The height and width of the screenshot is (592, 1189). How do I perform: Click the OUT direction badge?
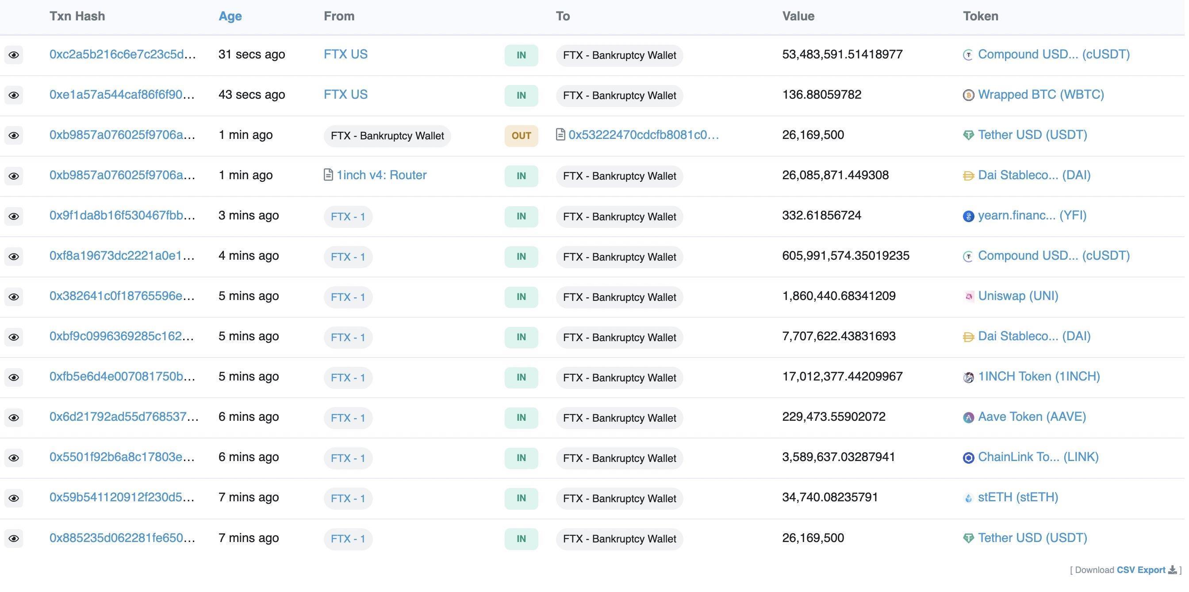click(521, 136)
